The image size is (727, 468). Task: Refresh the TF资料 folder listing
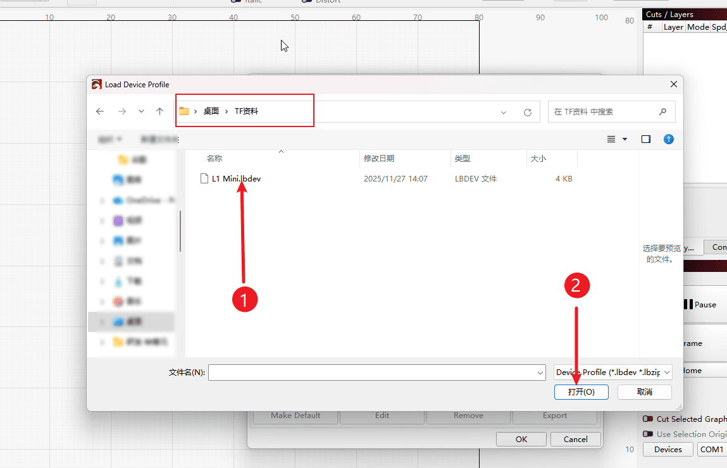pyautogui.click(x=527, y=112)
